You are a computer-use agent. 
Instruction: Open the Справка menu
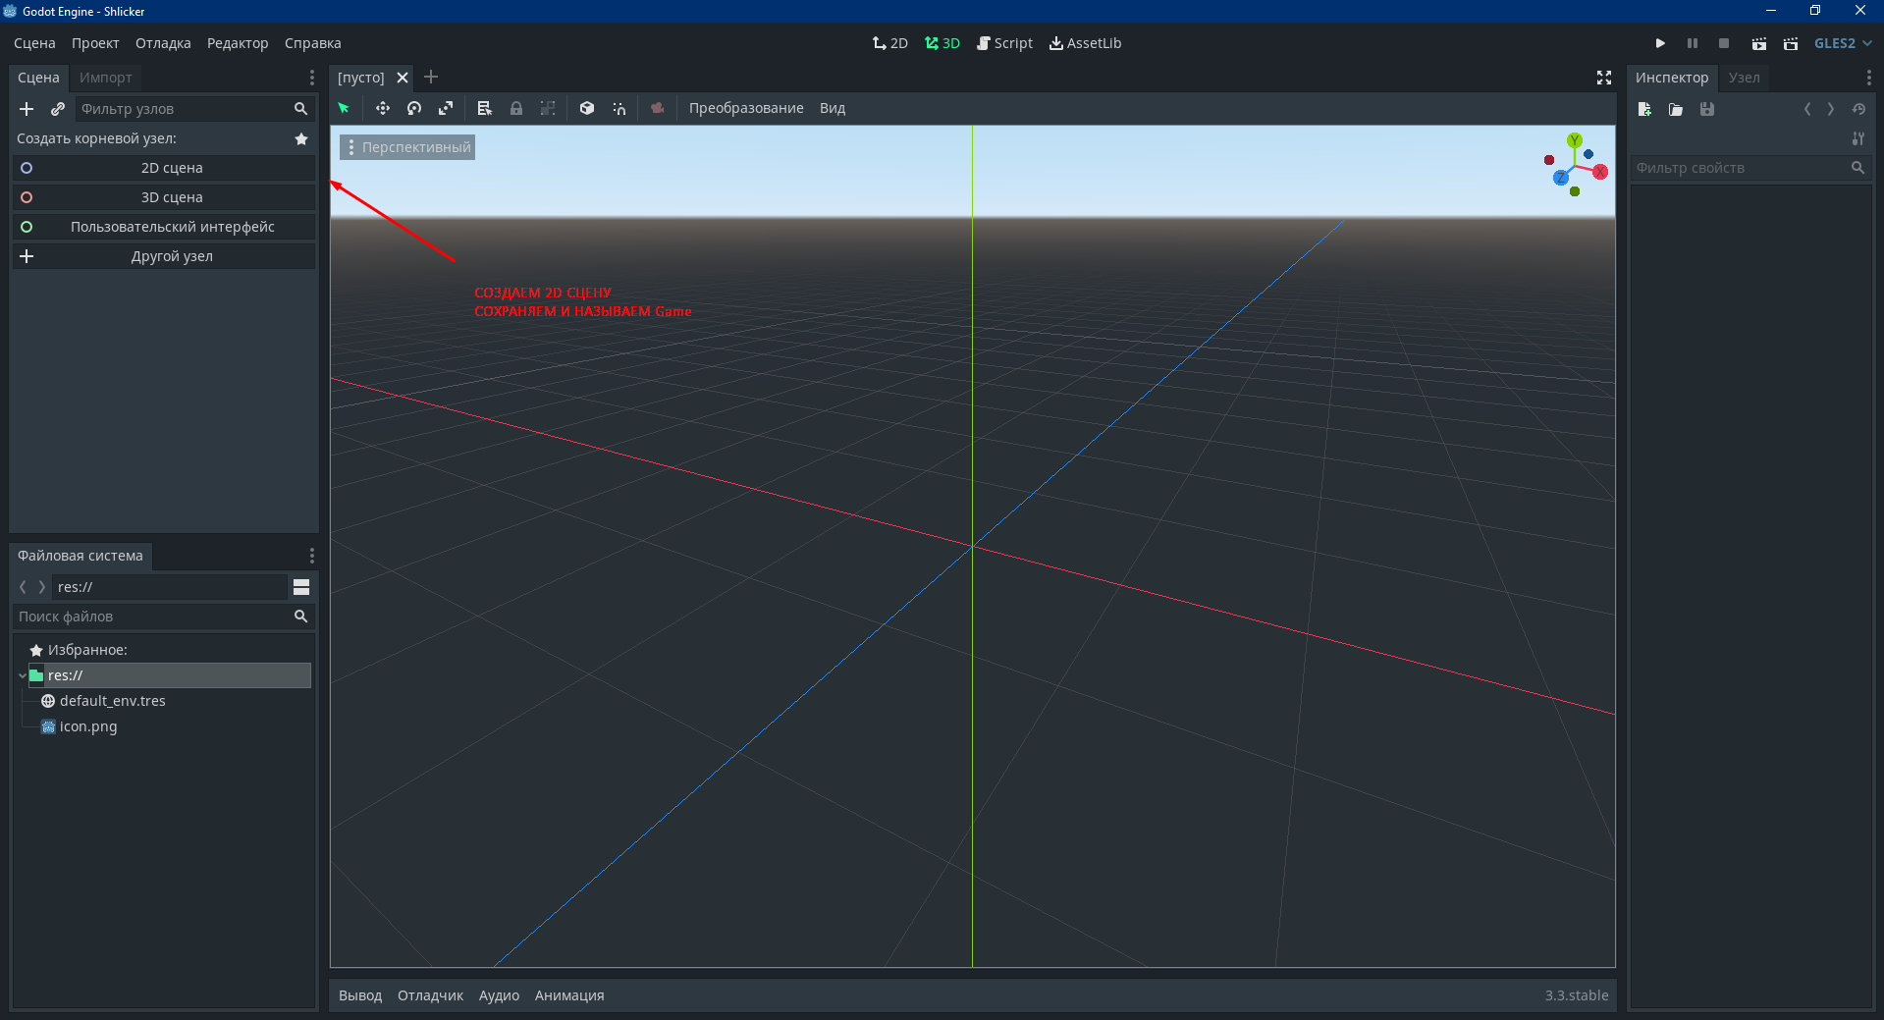(312, 43)
